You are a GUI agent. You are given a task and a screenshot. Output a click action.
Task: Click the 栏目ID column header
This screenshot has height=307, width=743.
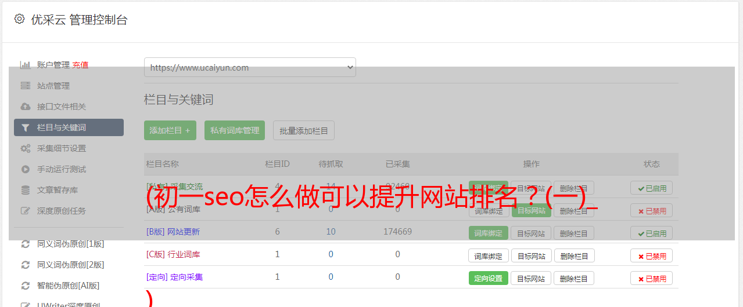coord(277,164)
